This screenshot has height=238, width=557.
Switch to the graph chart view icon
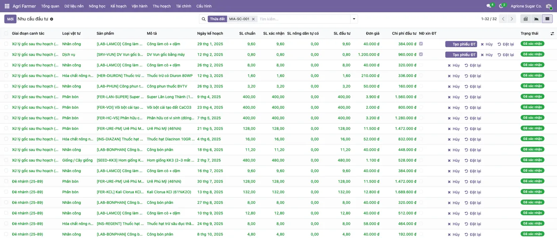(537, 19)
